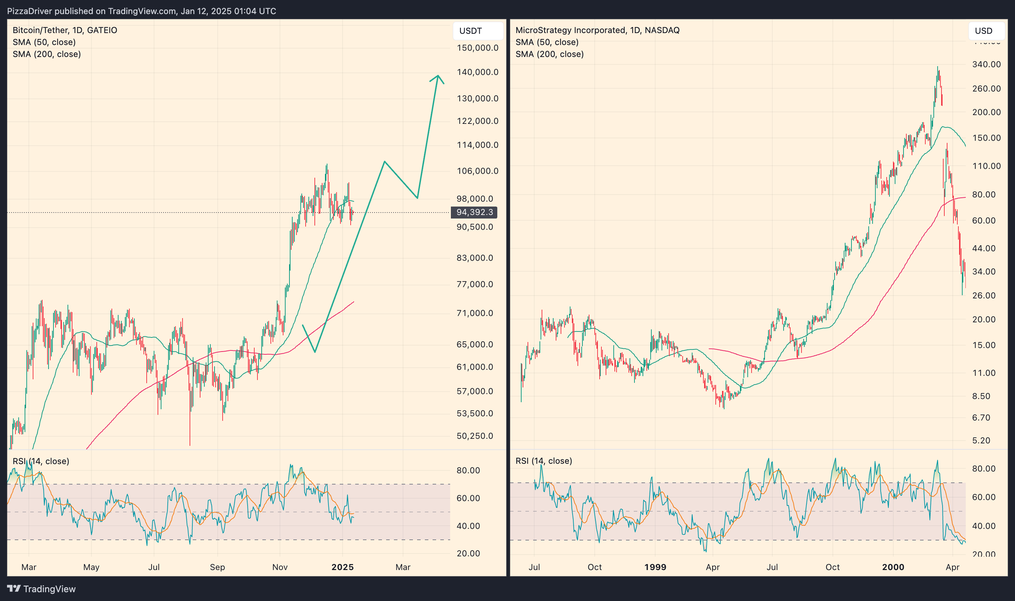Click the 15.00 price label on MicroStrategy chart

[x=984, y=345]
